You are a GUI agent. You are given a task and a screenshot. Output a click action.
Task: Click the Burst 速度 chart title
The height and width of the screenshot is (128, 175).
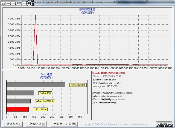pos(46,74)
